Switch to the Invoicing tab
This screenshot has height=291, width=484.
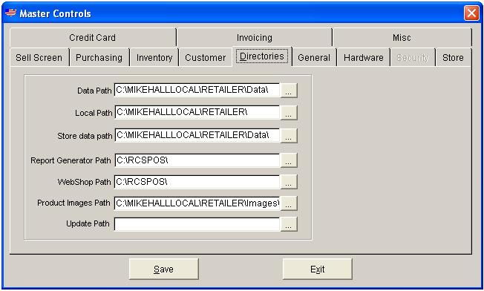click(x=255, y=38)
